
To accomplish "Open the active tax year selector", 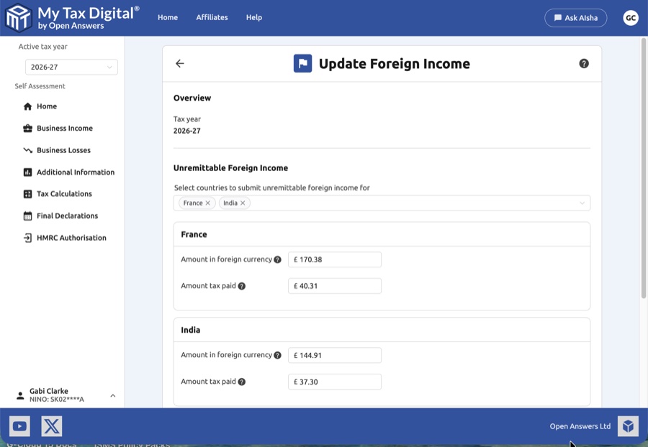I will click(71, 66).
